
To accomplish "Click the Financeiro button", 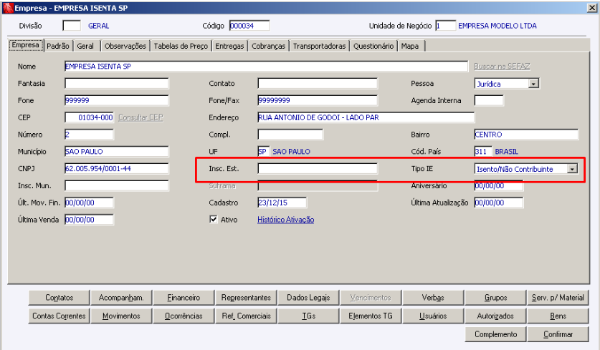I will [184, 298].
